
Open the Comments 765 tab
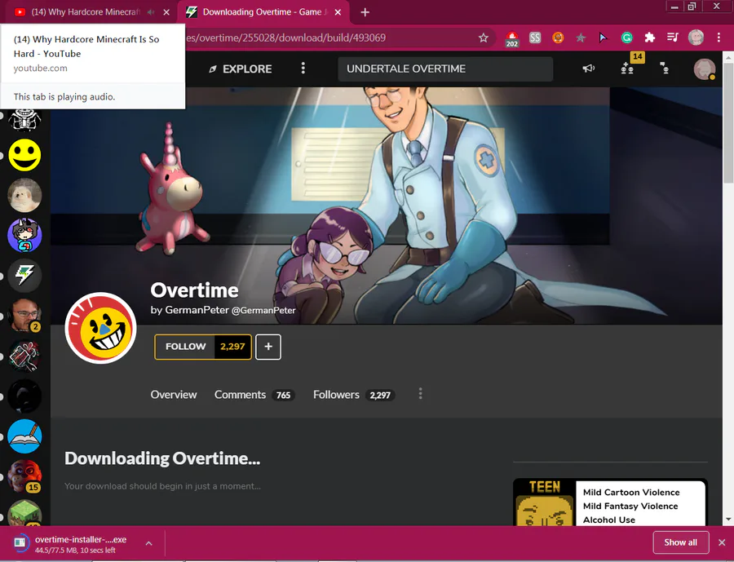pos(254,395)
